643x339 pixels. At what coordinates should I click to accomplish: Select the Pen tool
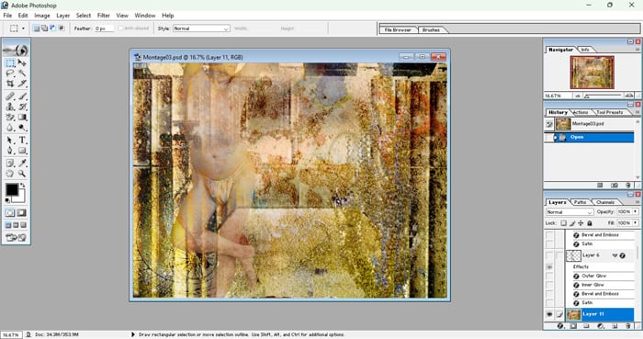tap(10, 151)
